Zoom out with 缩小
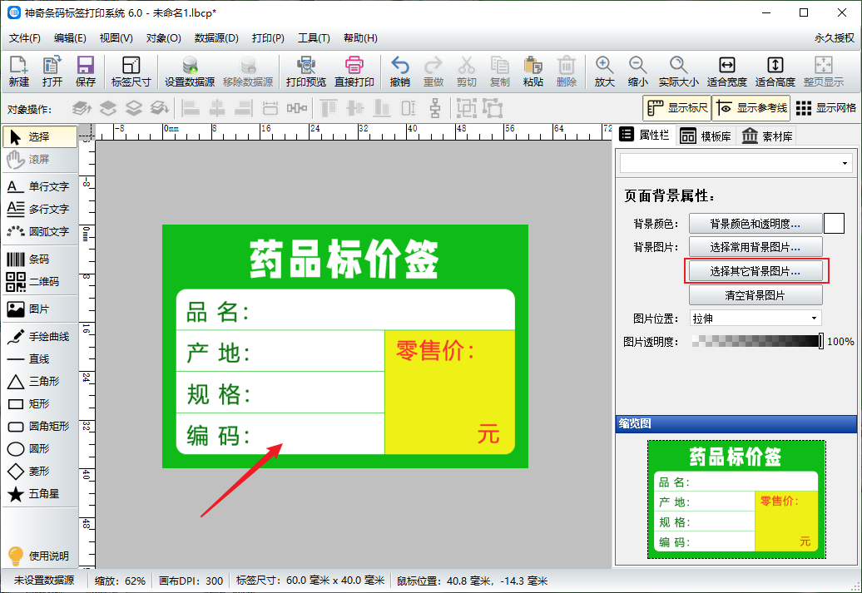The height and width of the screenshot is (593, 862). click(637, 72)
